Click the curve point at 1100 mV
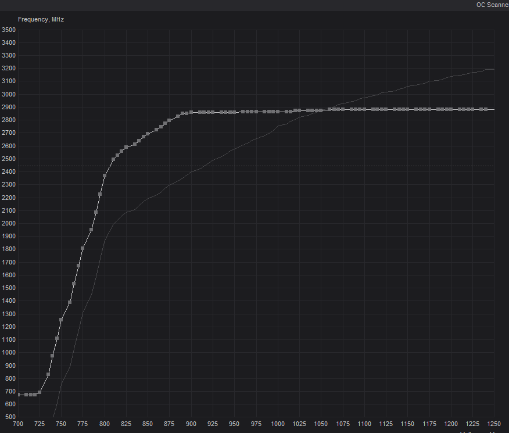Image resolution: width=509 pixels, height=433 pixels. click(364, 109)
